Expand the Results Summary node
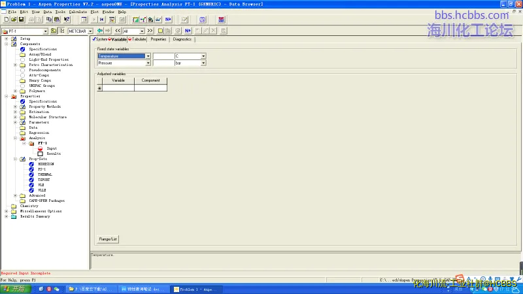523x294 pixels. [7, 216]
